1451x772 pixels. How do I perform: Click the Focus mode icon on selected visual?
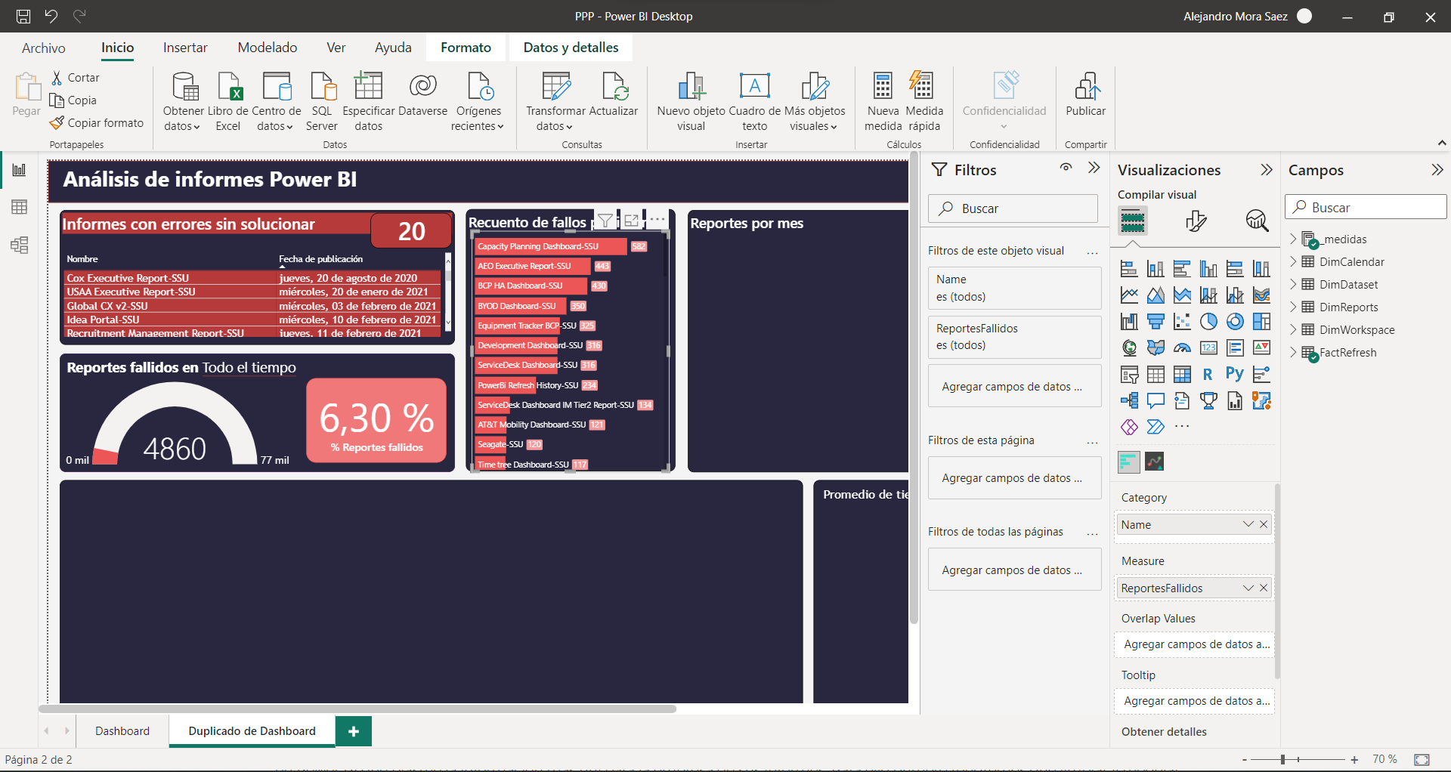point(631,221)
